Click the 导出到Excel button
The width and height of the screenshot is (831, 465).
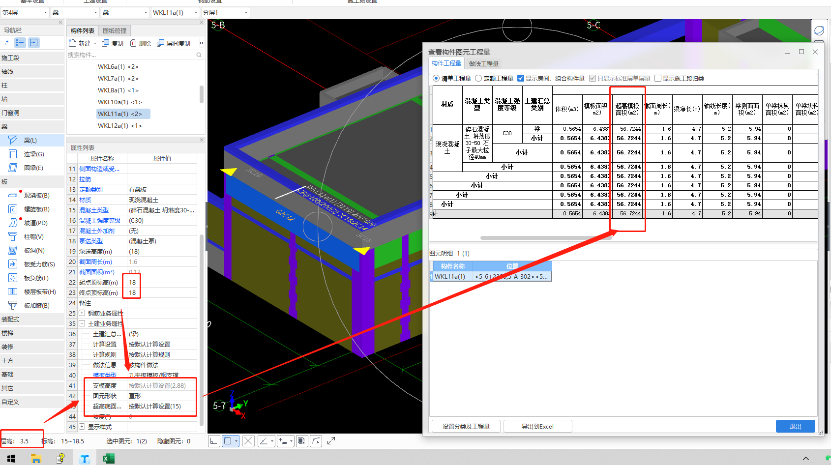[x=537, y=426]
